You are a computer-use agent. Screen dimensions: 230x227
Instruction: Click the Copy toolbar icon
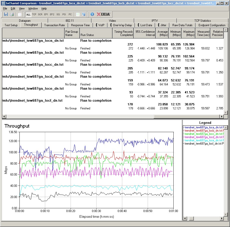pos(19,14)
